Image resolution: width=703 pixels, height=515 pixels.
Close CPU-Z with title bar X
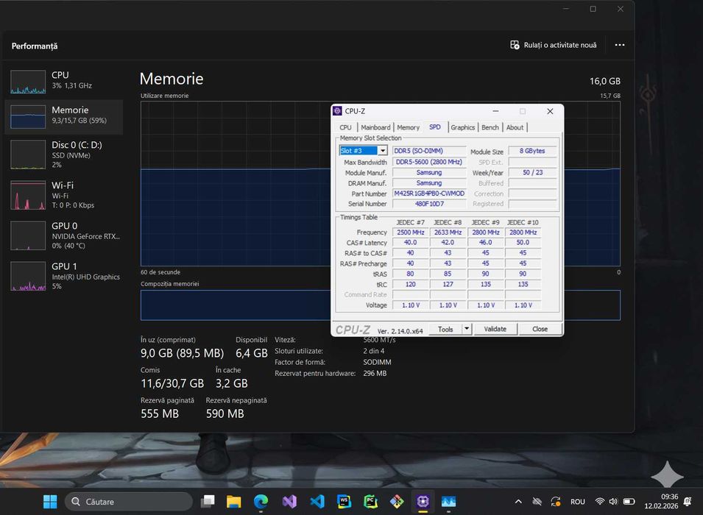point(550,110)
